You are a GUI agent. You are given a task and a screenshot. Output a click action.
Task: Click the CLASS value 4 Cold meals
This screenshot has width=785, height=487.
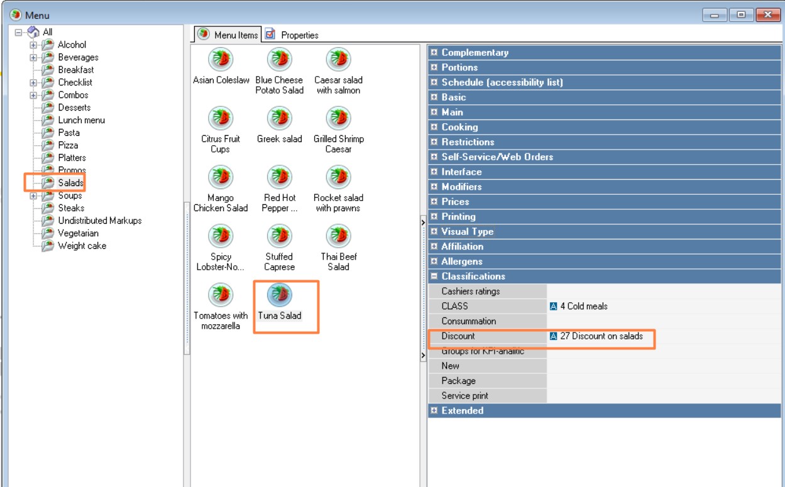[x=583, y=307]
